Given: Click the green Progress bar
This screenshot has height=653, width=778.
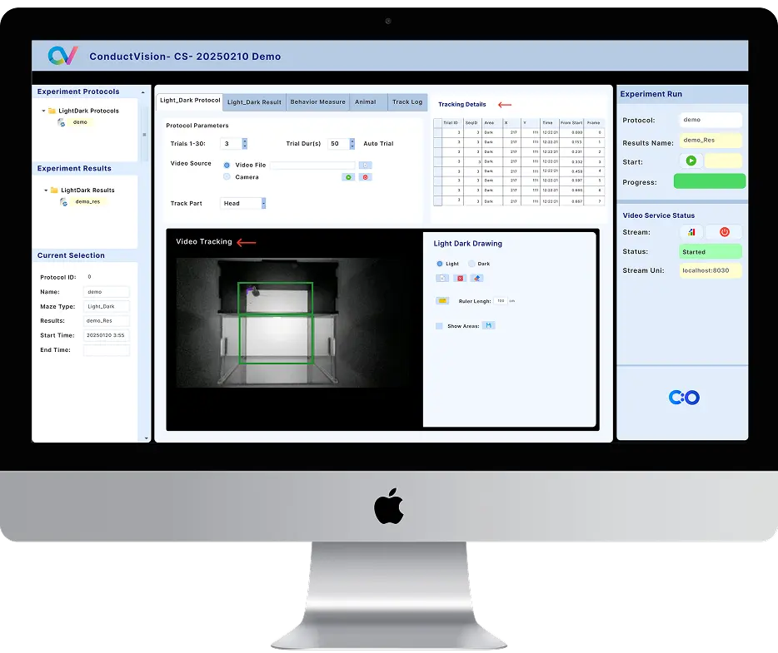Looking at the screenshot, I should coord(709,181).
